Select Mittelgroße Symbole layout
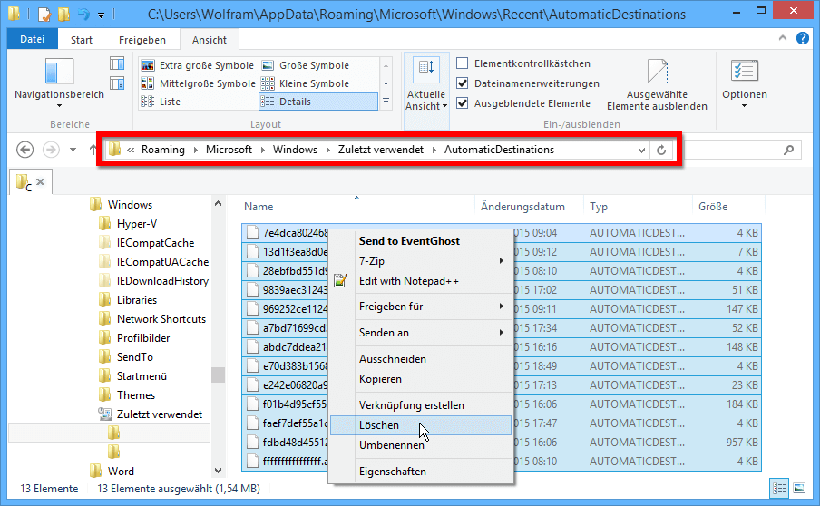Viewport: 820px width, 506px height. pos(199,83)
